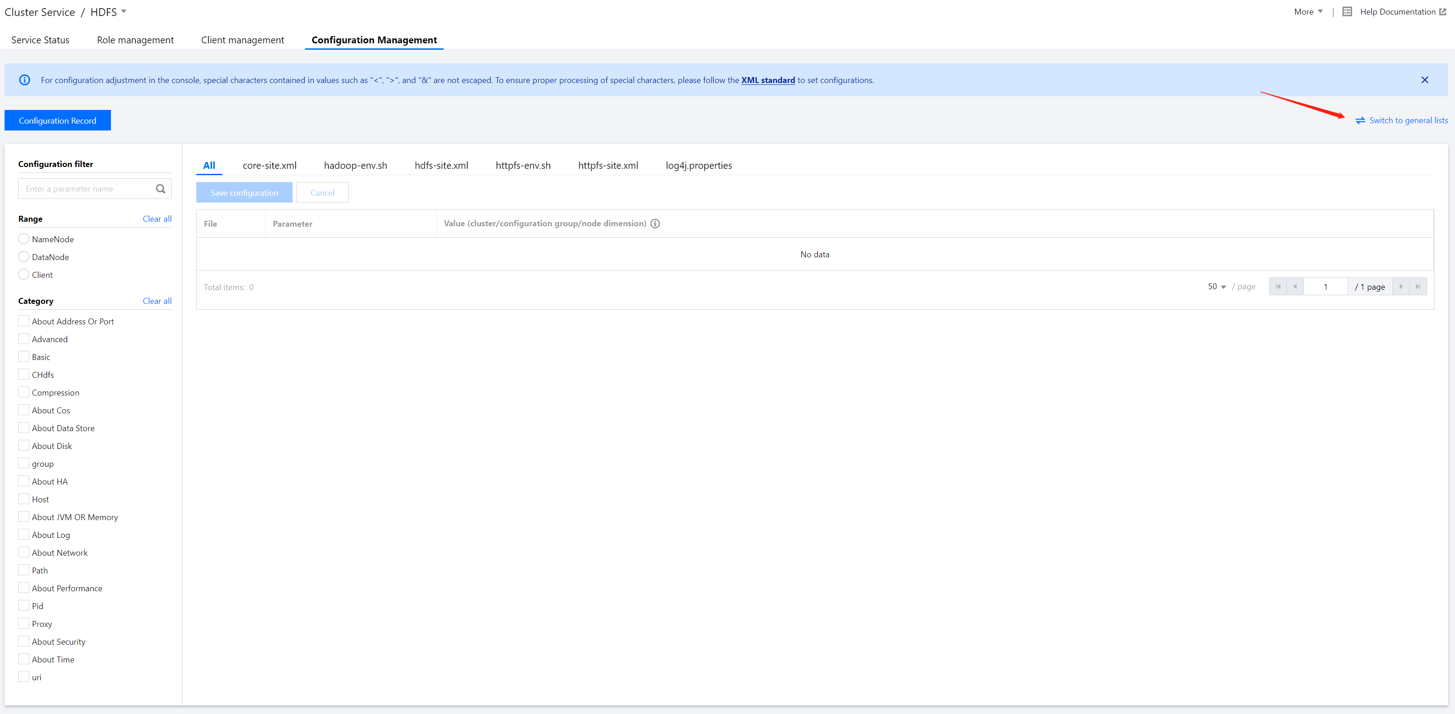This screenshot has height=714, width=1455.
Task: Click the Cluster Service breadcrumb
Action: point(40,12)
